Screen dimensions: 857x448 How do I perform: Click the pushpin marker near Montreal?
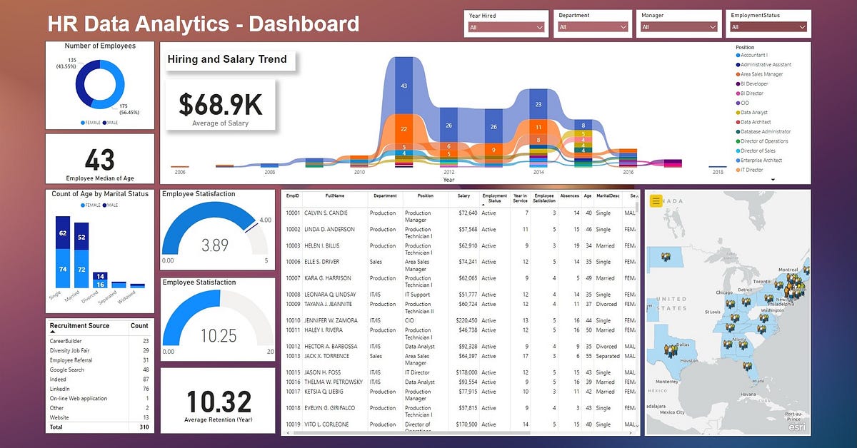coord(790,277)
